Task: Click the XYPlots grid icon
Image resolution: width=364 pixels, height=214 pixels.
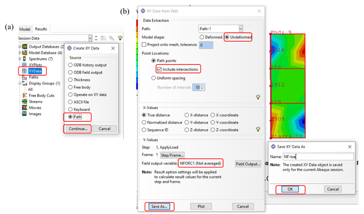Action: point(24,65)
